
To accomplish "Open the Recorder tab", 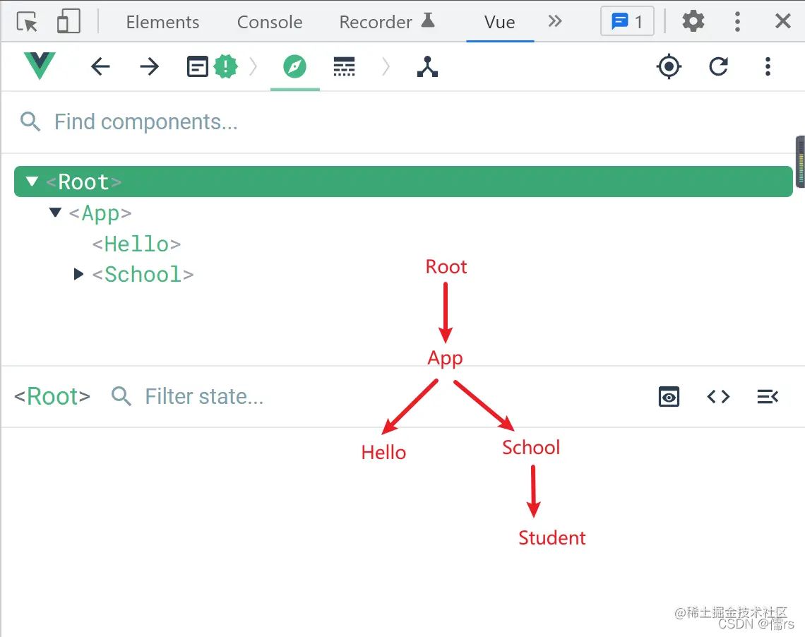I will point(387,22).
